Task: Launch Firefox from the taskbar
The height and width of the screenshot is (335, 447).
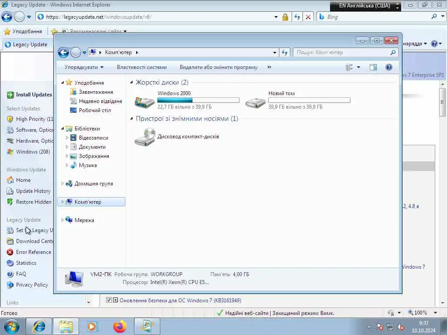Action: point(120,326)
